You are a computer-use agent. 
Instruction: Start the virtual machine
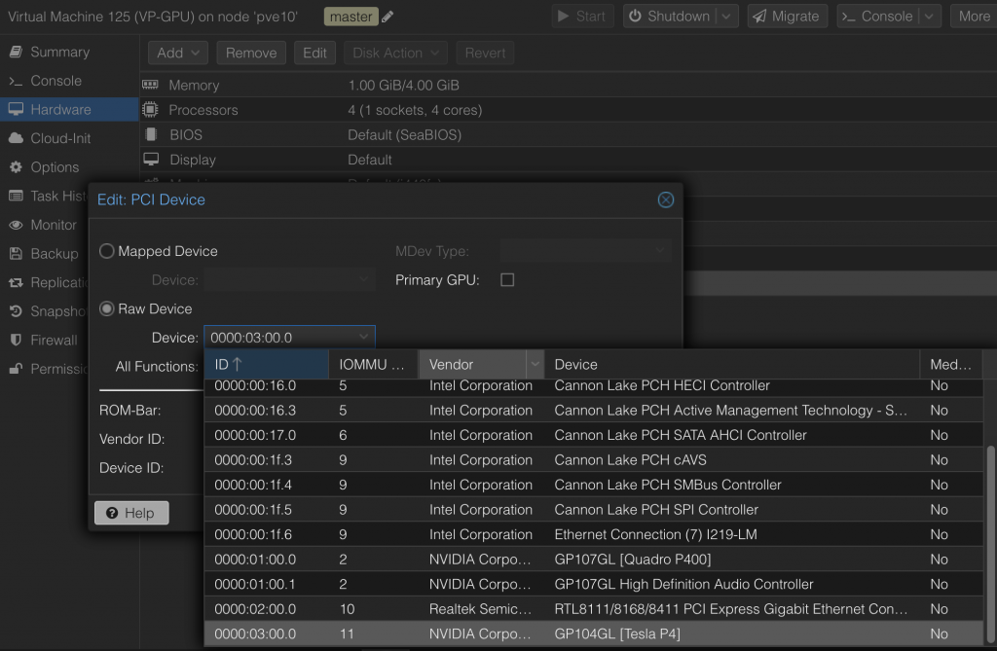pyautogui.click(x=582, y=17)
